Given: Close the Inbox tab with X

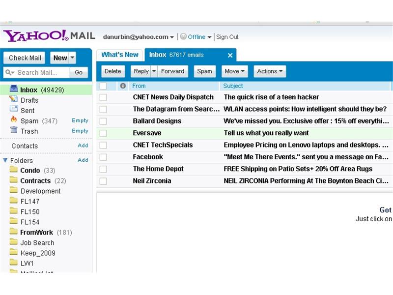Looking at the screenshot, I should tap(230, 55).
